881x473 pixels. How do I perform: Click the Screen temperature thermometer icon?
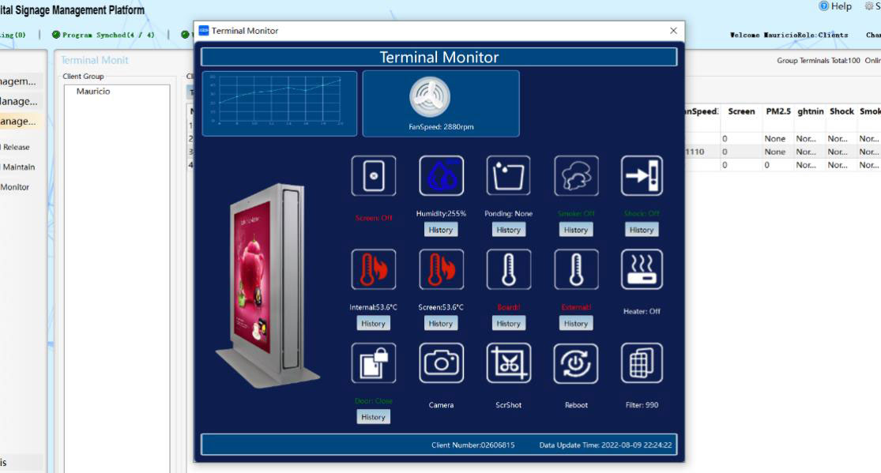(441, 269)
